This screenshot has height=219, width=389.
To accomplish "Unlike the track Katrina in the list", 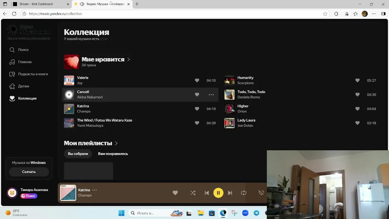I will pyautogui.click(x=197, y=109).
